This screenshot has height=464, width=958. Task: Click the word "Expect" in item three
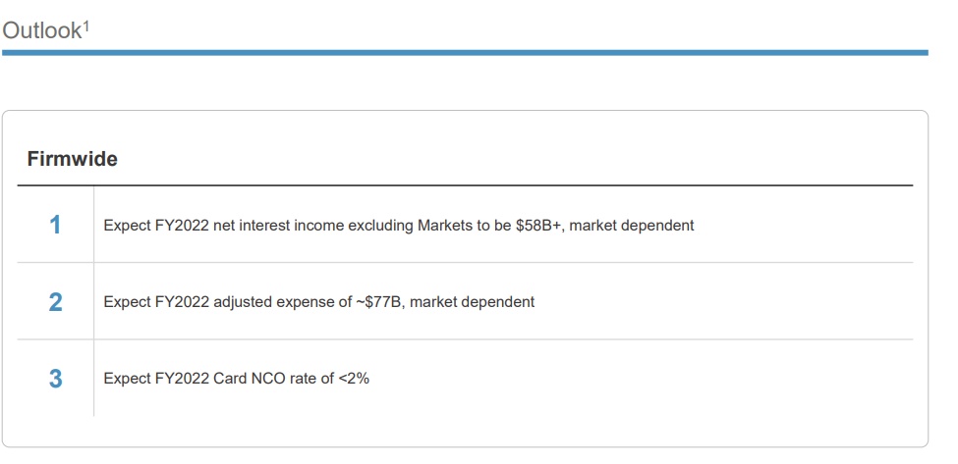point(127,379)
